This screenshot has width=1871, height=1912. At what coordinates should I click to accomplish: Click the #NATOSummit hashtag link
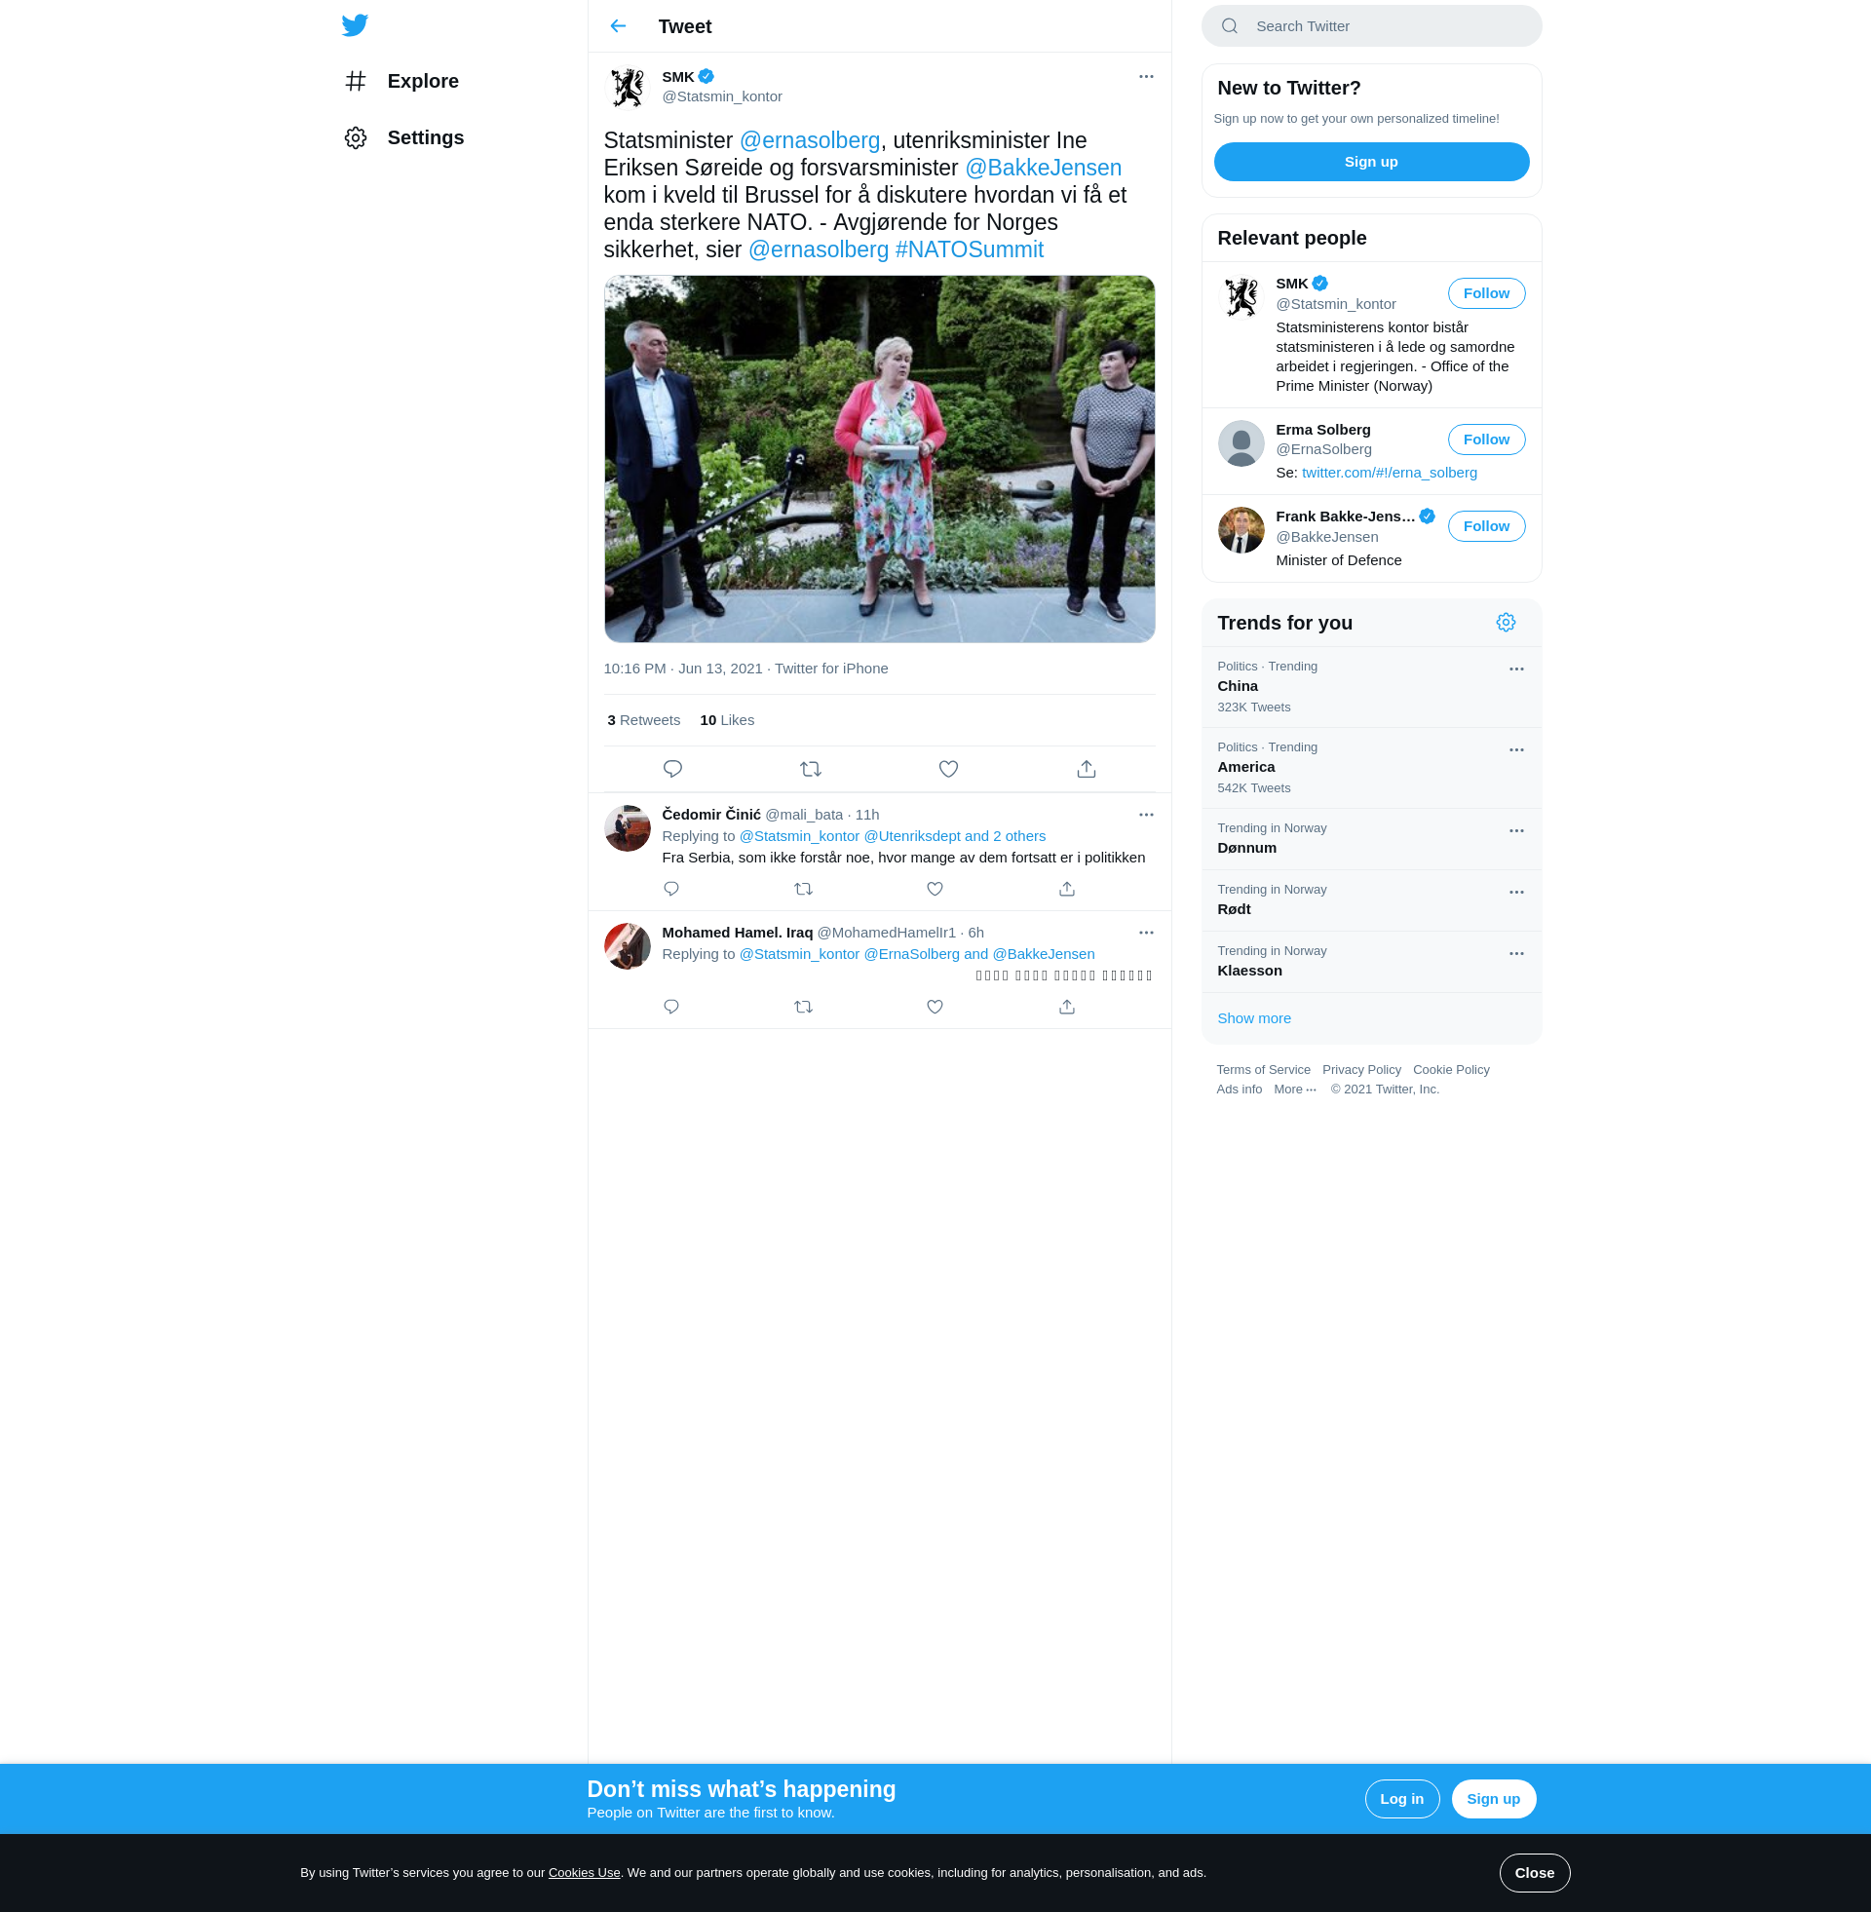click(969, 249)
